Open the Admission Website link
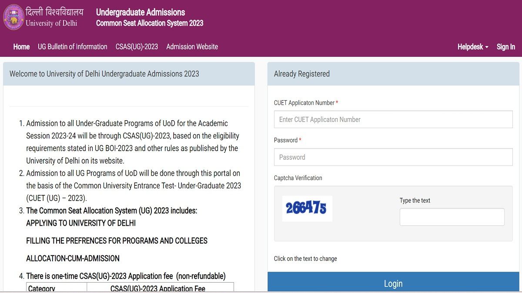 click(x=192, y=46)
